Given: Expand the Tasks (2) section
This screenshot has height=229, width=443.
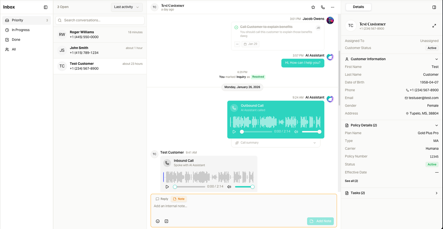Looking at the screenshot, I should [x=437, y=193].
